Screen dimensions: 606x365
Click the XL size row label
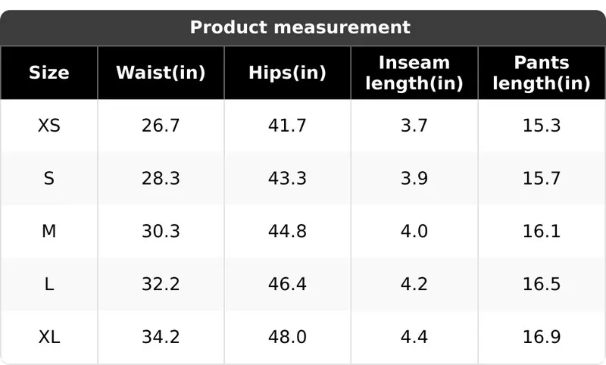pos(49,337)
